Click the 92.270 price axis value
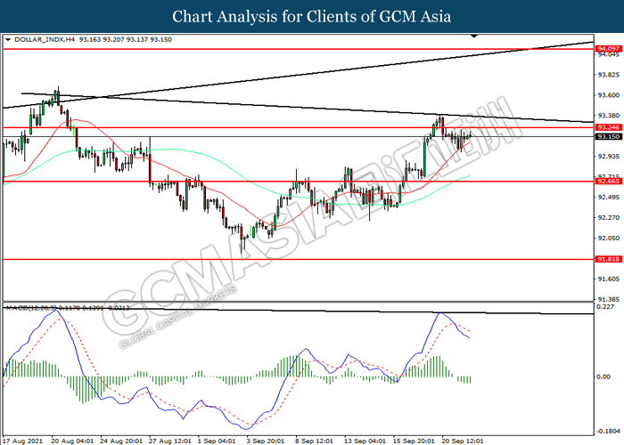This screenshot has height=445, width=624. tap(609, 218)
